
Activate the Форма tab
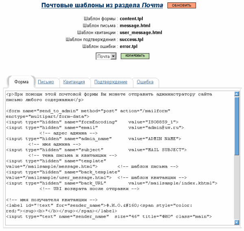tap(22, 82)
